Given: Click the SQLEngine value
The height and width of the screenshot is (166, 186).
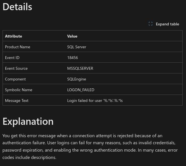Looking at the screenshot, I should 77,79.
